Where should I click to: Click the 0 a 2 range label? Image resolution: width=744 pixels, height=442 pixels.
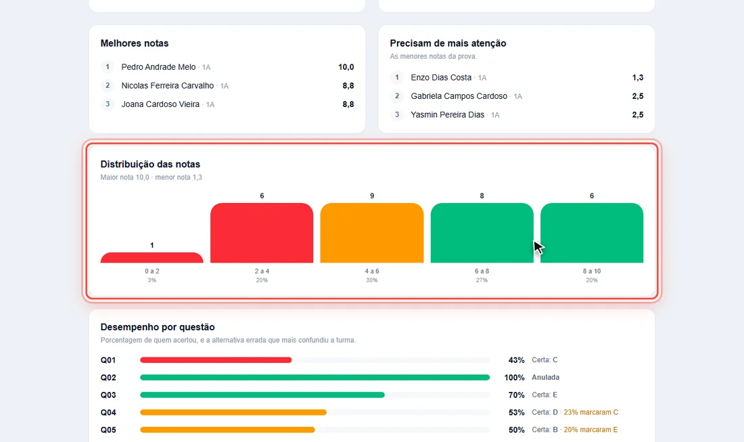point(152,271)
